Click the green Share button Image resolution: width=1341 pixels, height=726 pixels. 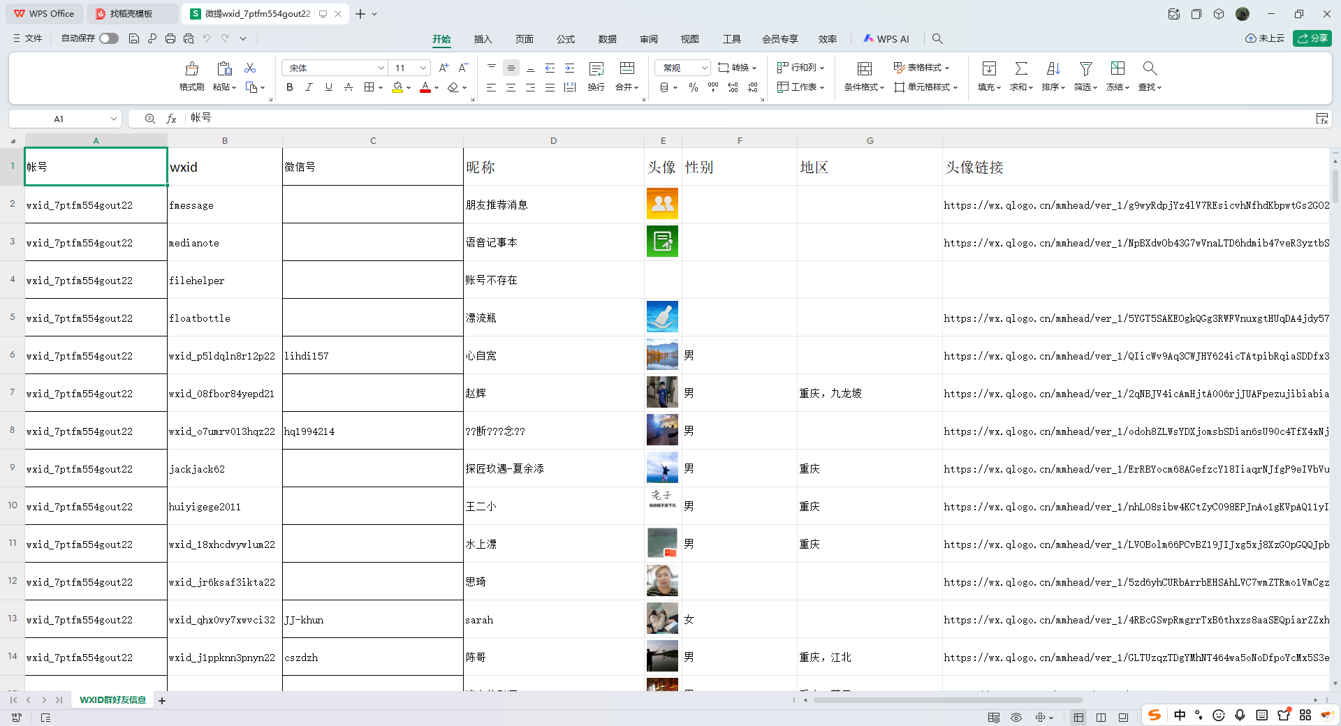click(x=1312, y=38)
